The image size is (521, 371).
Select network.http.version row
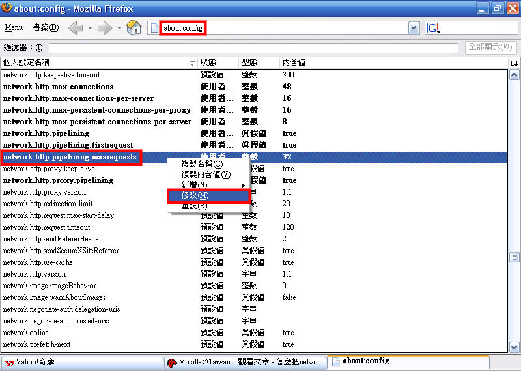(x=254, y=274)
